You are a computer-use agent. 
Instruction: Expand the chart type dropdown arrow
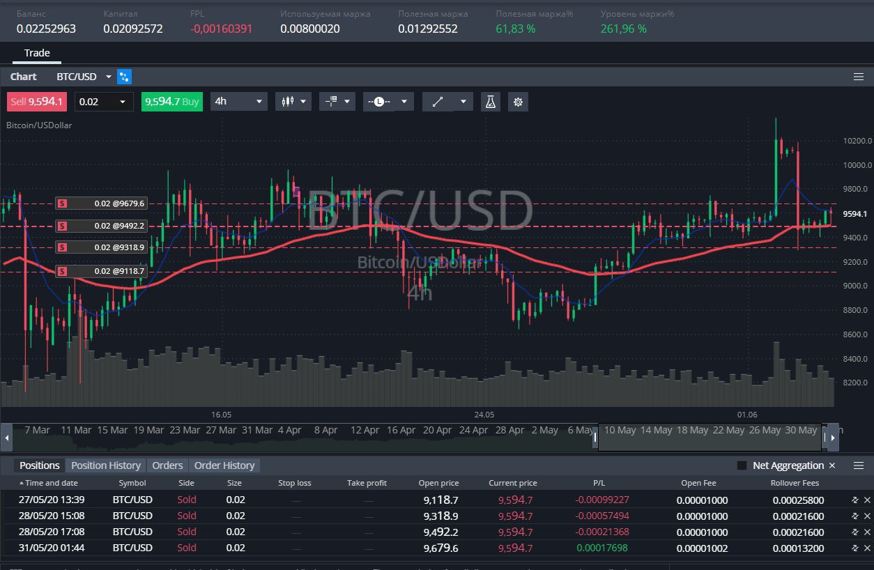click(303, 102)
